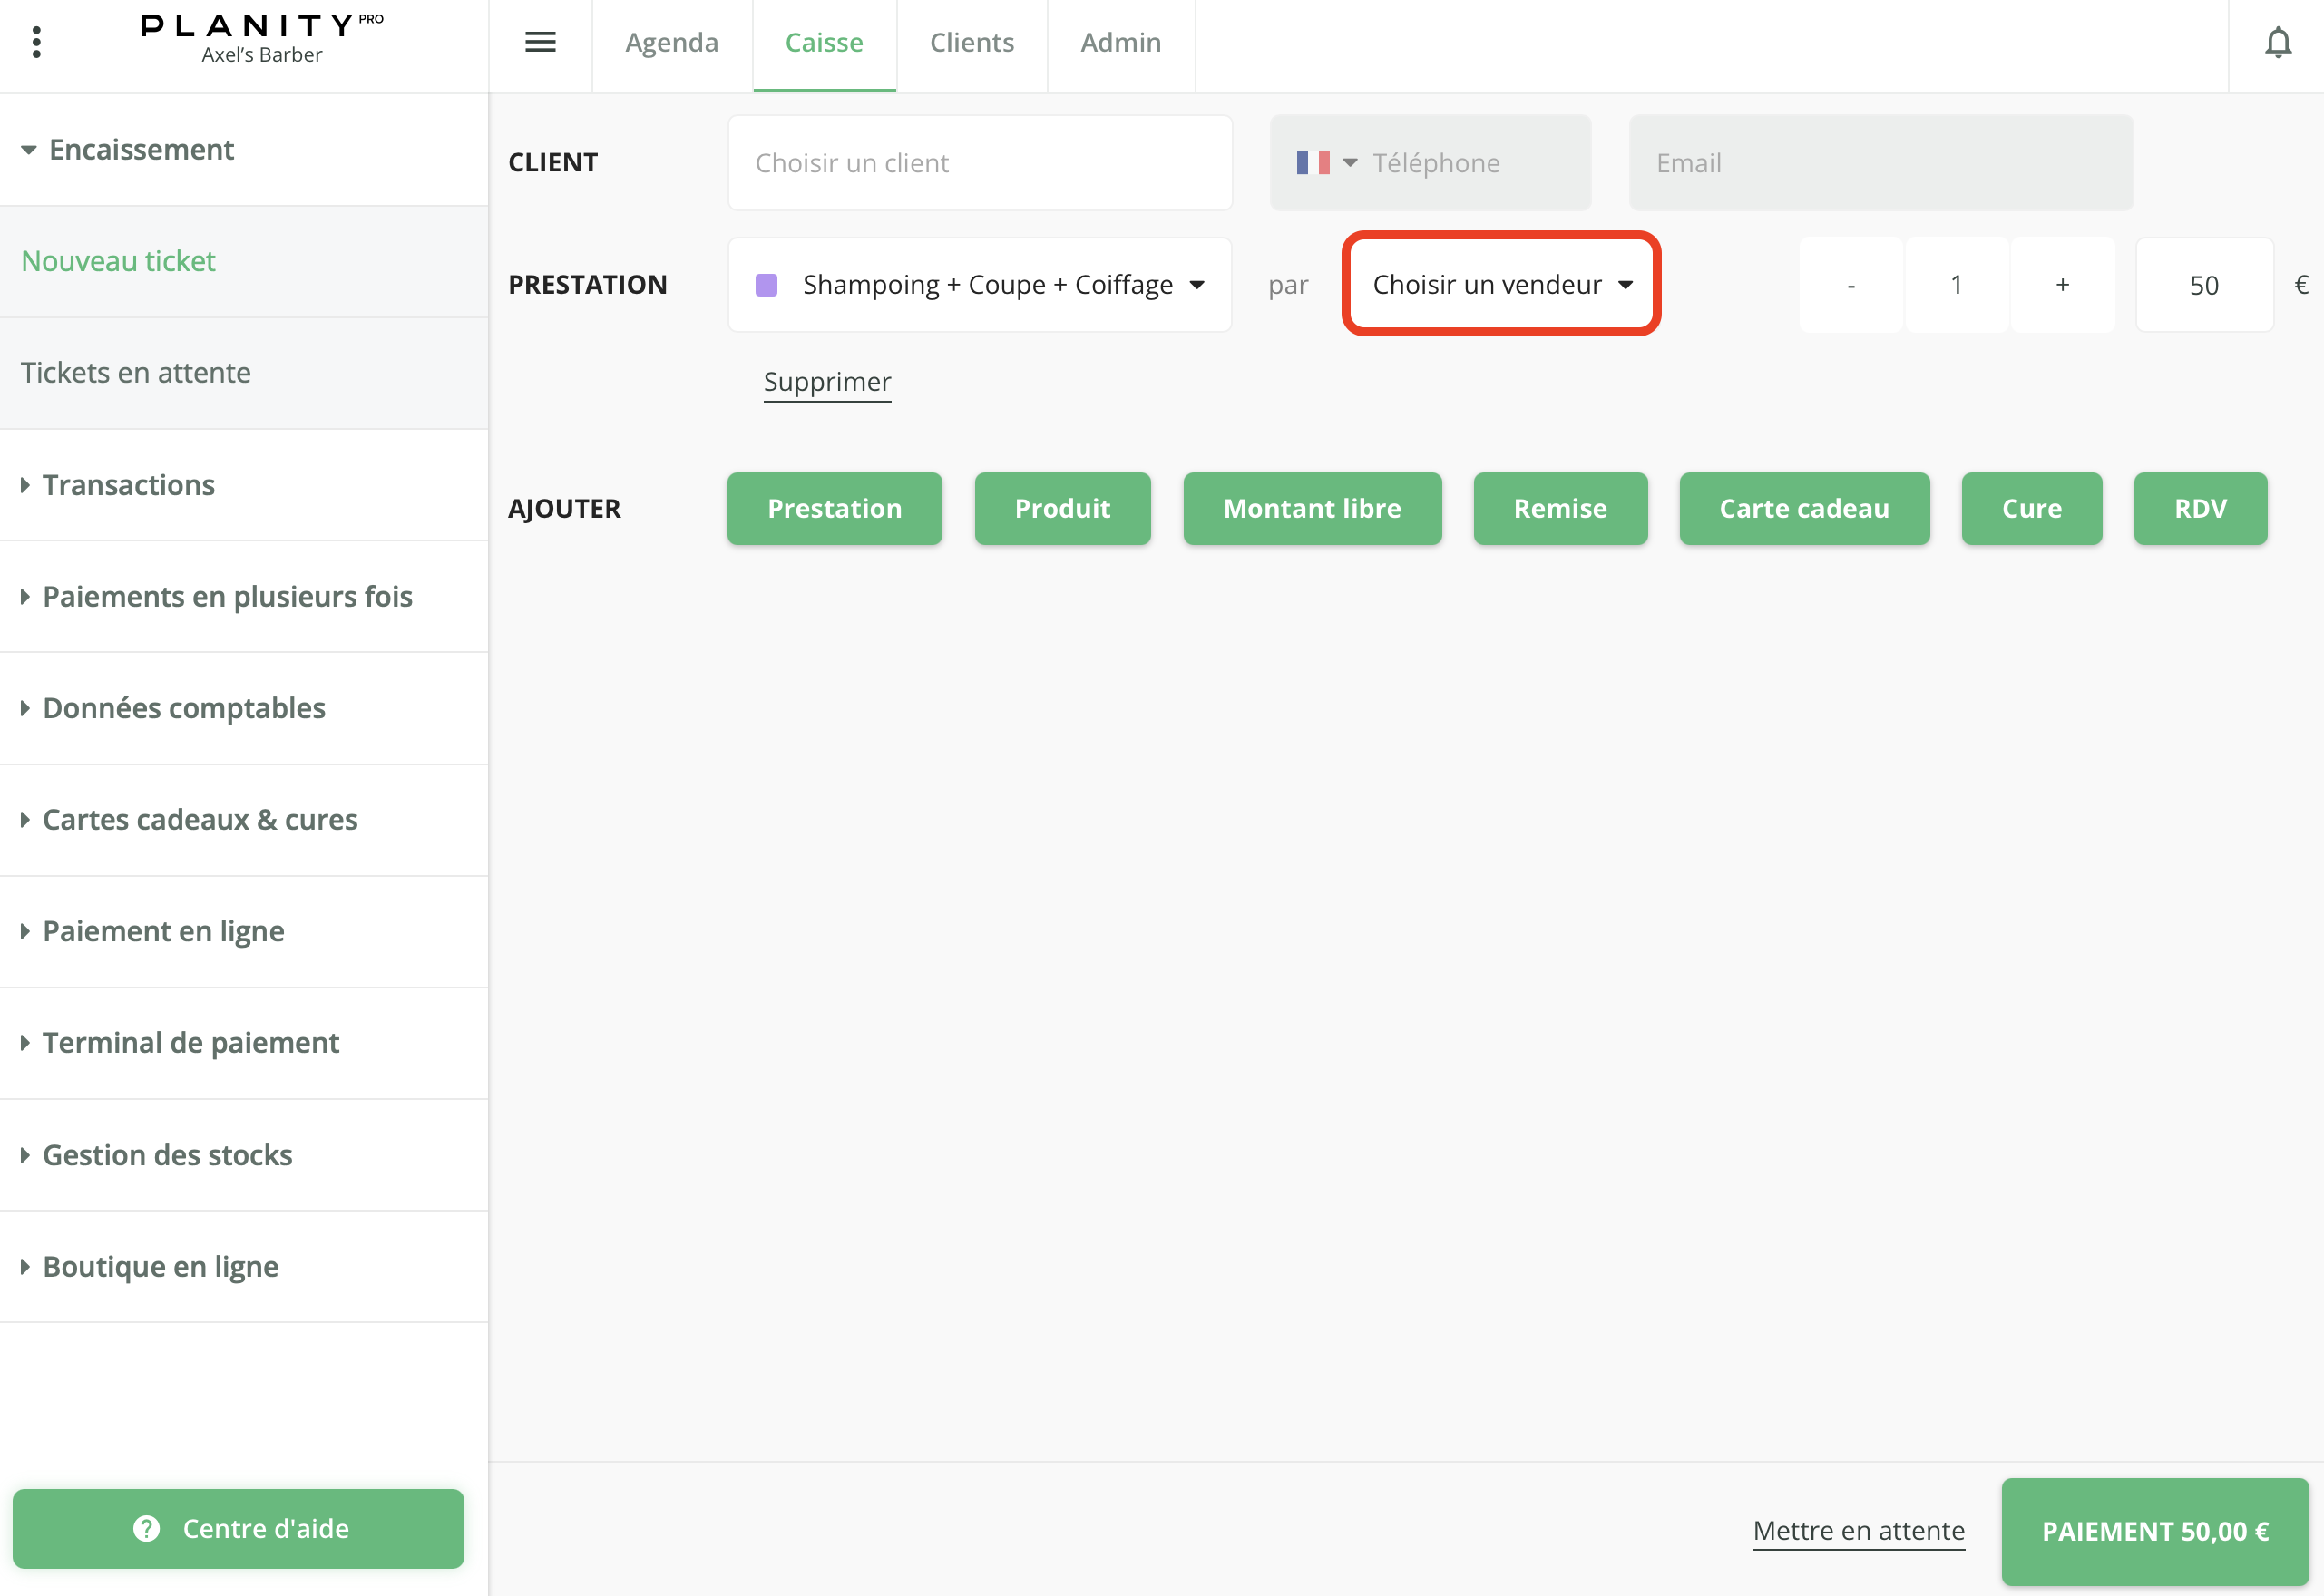Click the Supprimer link
The image size is (2324, 1596).
point(826,382)
